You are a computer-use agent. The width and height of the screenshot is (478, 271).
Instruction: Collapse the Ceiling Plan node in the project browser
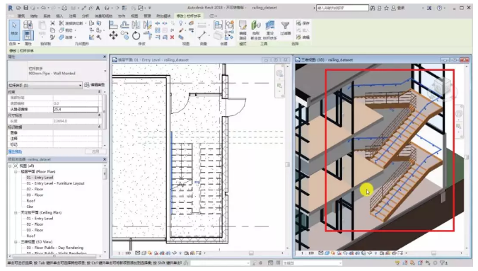point(16,213)
